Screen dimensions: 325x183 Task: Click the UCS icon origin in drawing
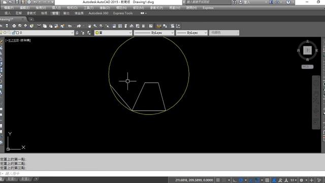pos(8,149)
